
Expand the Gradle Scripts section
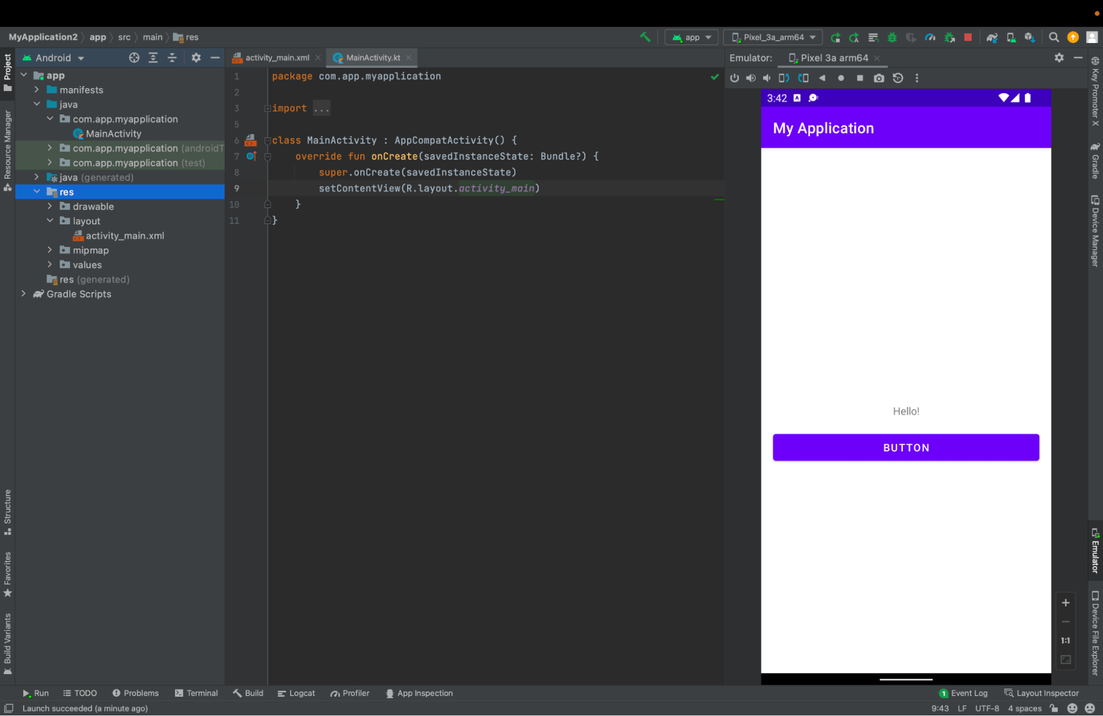(23, 294)
